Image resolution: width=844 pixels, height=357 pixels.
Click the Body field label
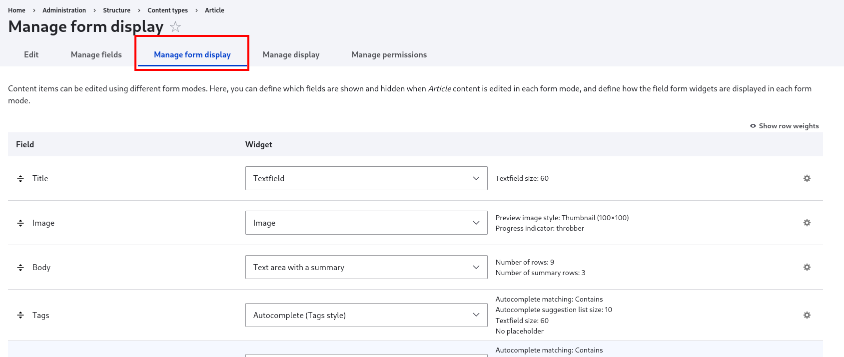41,267
